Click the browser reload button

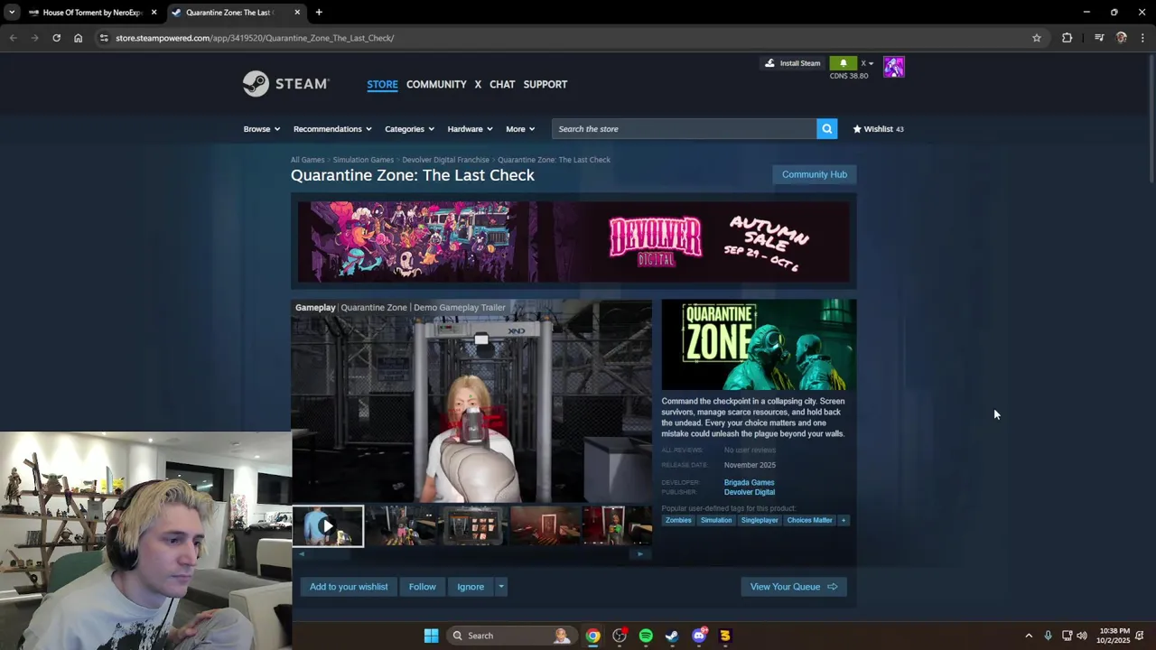[56, 38]
